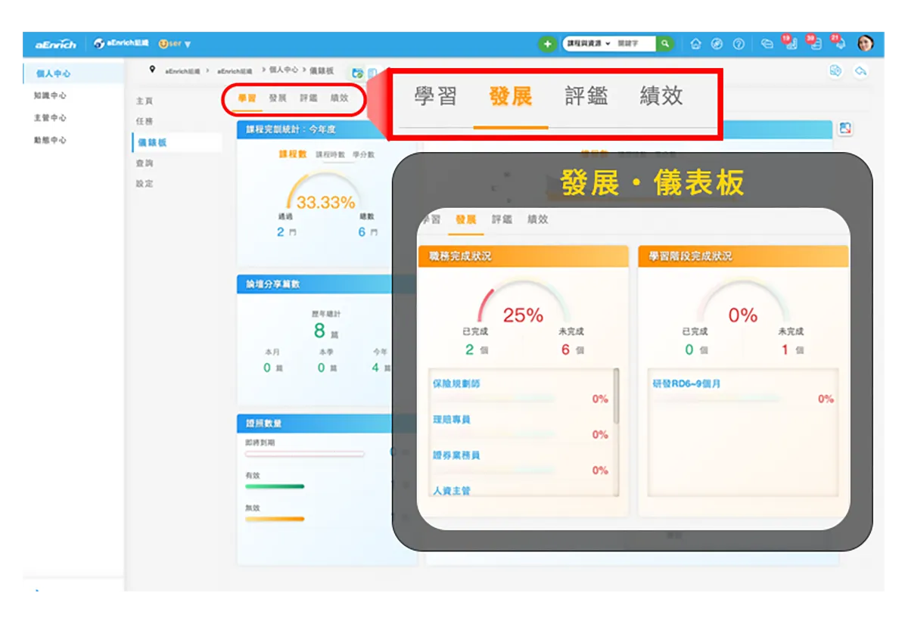Click the green plus button to add content
This screenshot has height=624, width=908.
click(547, 44)
